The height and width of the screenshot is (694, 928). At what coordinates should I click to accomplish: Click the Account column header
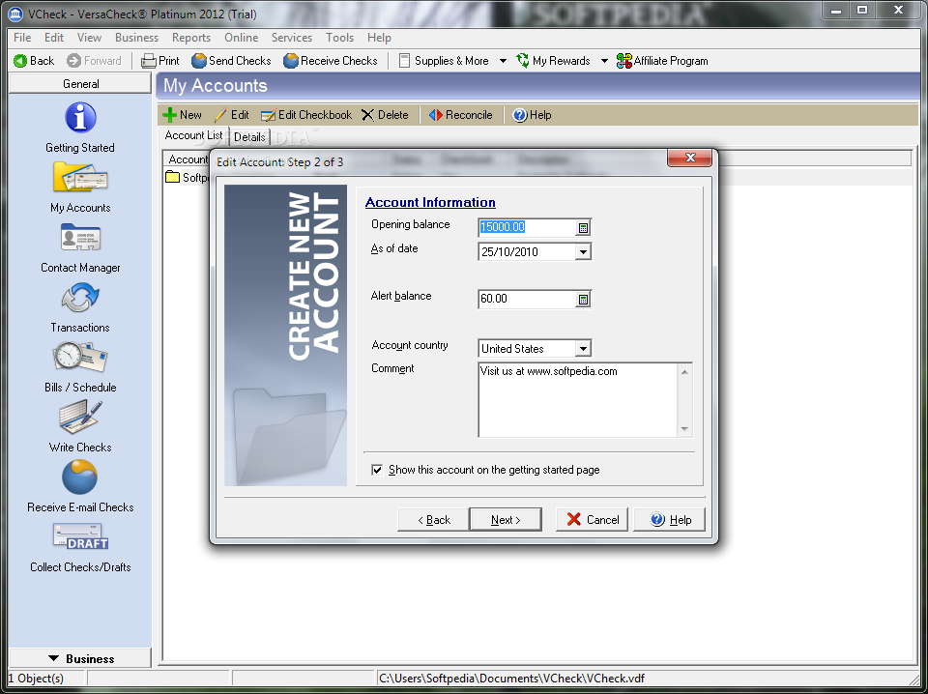point(187,159)
